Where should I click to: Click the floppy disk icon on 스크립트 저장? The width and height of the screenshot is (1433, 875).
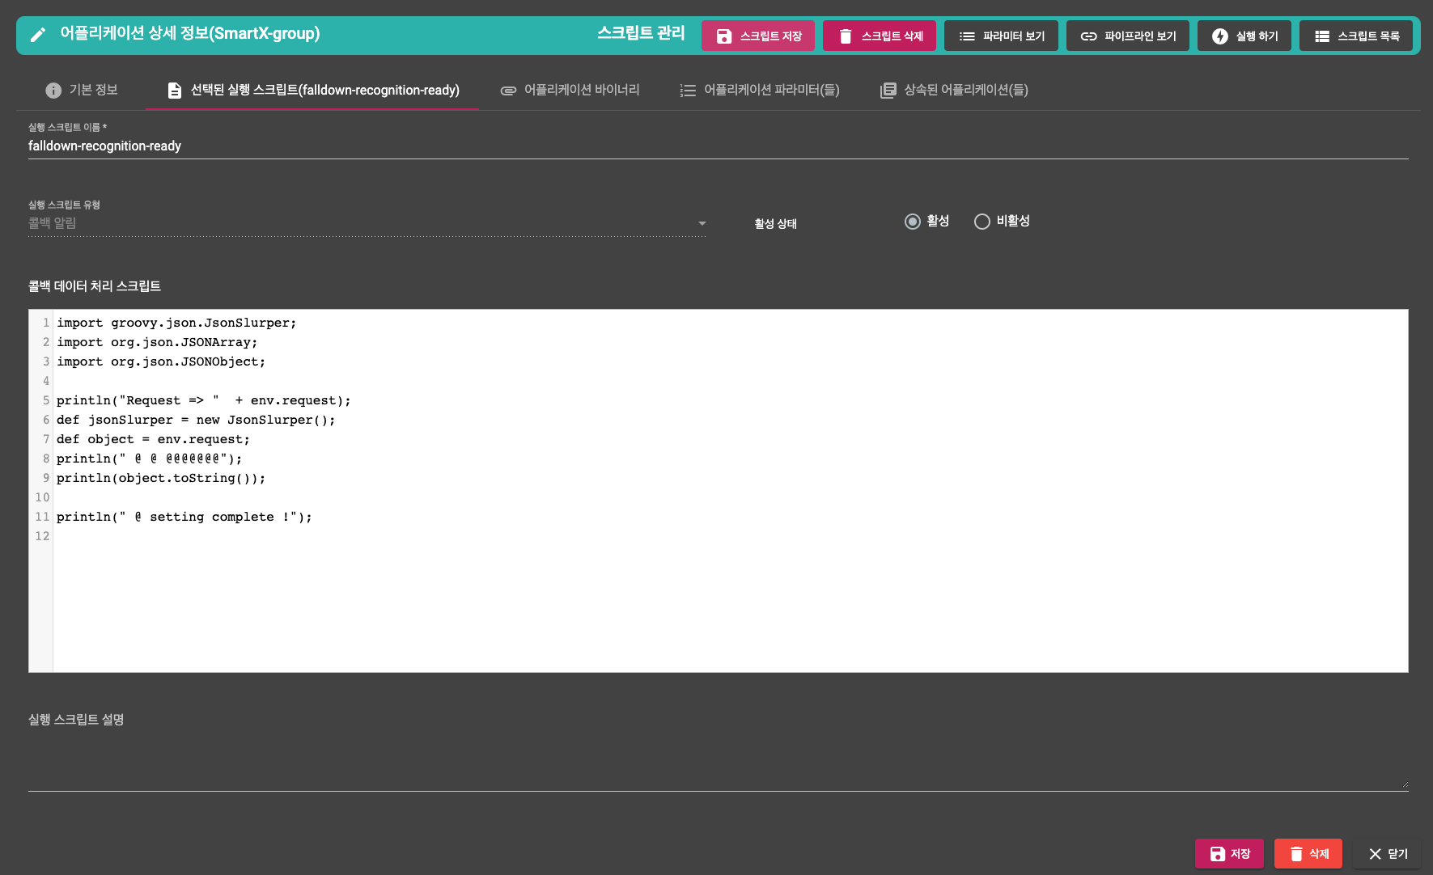[x=724, y=36]
